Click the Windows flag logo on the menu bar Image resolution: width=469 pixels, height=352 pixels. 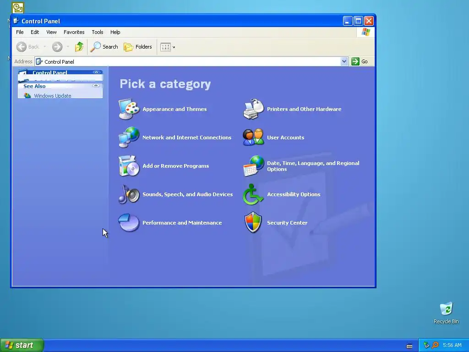[x=365, y=32]
